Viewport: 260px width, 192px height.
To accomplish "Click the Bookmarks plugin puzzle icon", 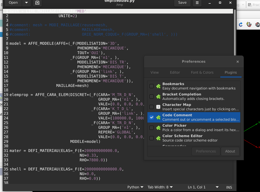I will point(158,86).
